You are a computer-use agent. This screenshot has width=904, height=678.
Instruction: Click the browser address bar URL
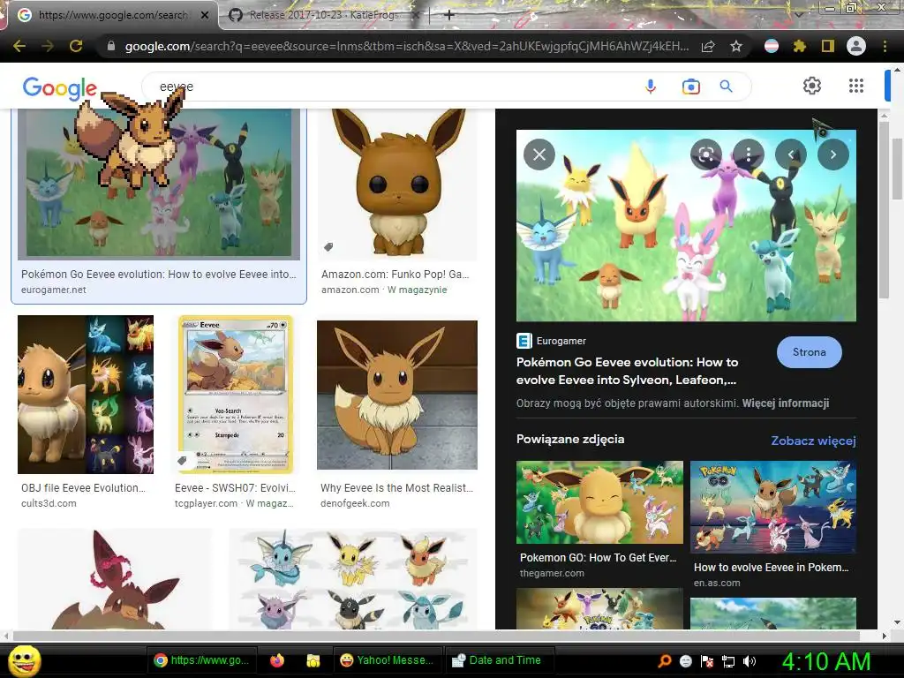tap(406, 46)
